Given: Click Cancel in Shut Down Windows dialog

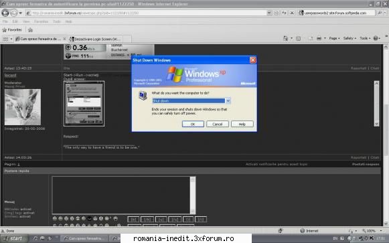Looking at the screenshot, I should pos(218,124).
